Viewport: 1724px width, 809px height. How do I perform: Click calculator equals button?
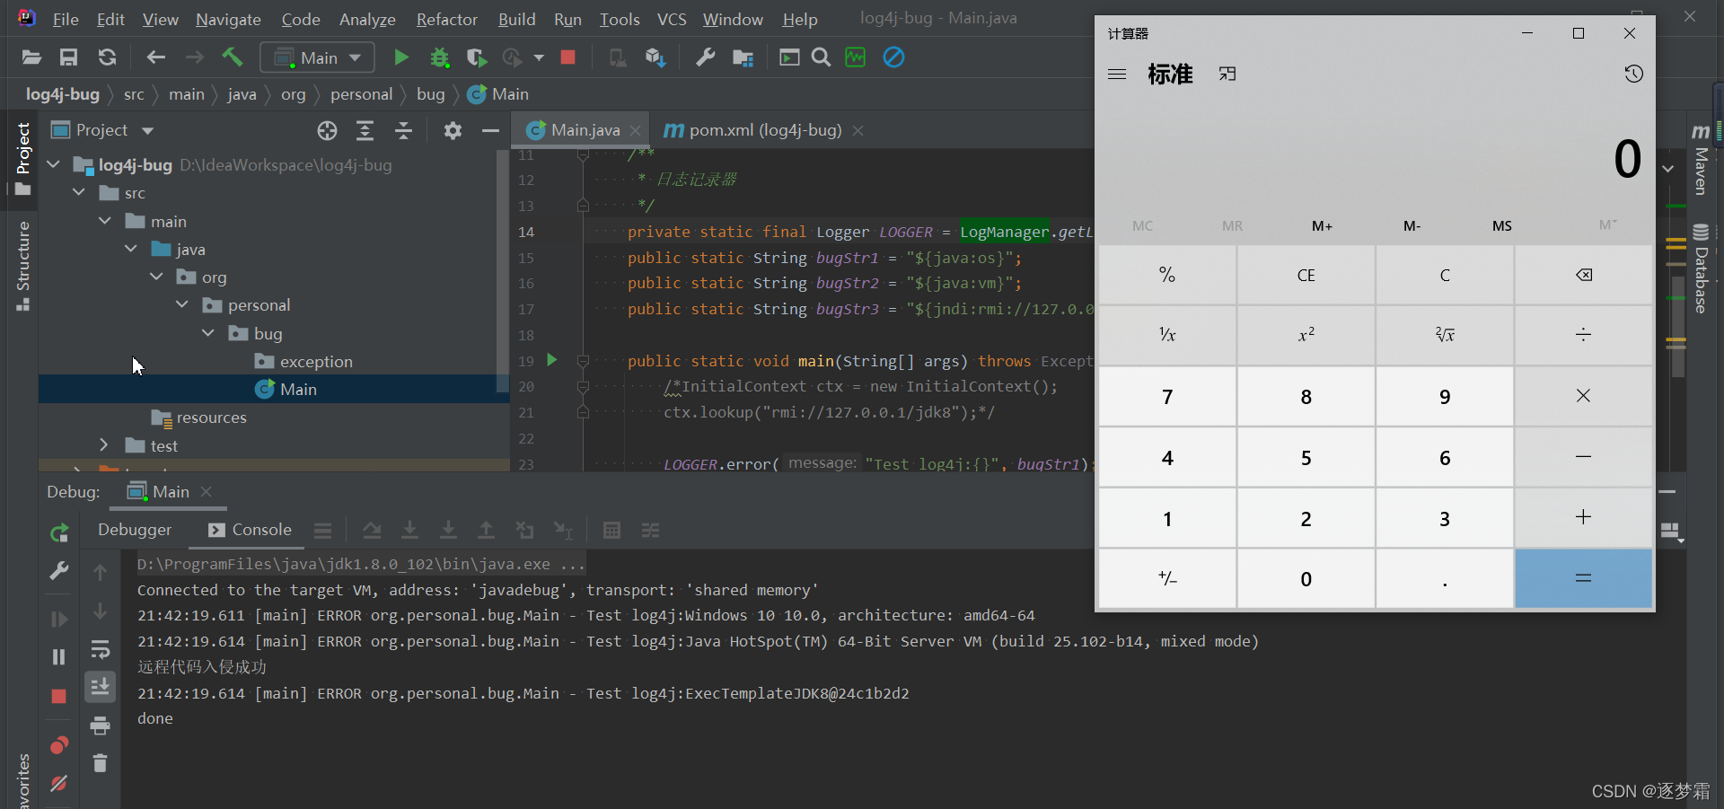pos(1584,579)
